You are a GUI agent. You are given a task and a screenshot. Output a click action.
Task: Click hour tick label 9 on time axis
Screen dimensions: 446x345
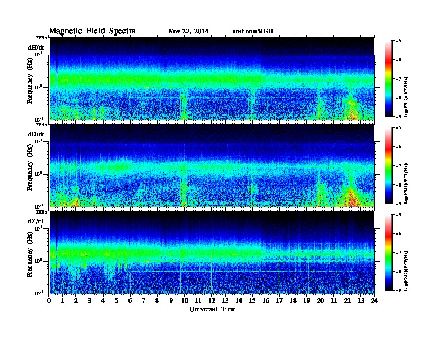pos(171,300)
